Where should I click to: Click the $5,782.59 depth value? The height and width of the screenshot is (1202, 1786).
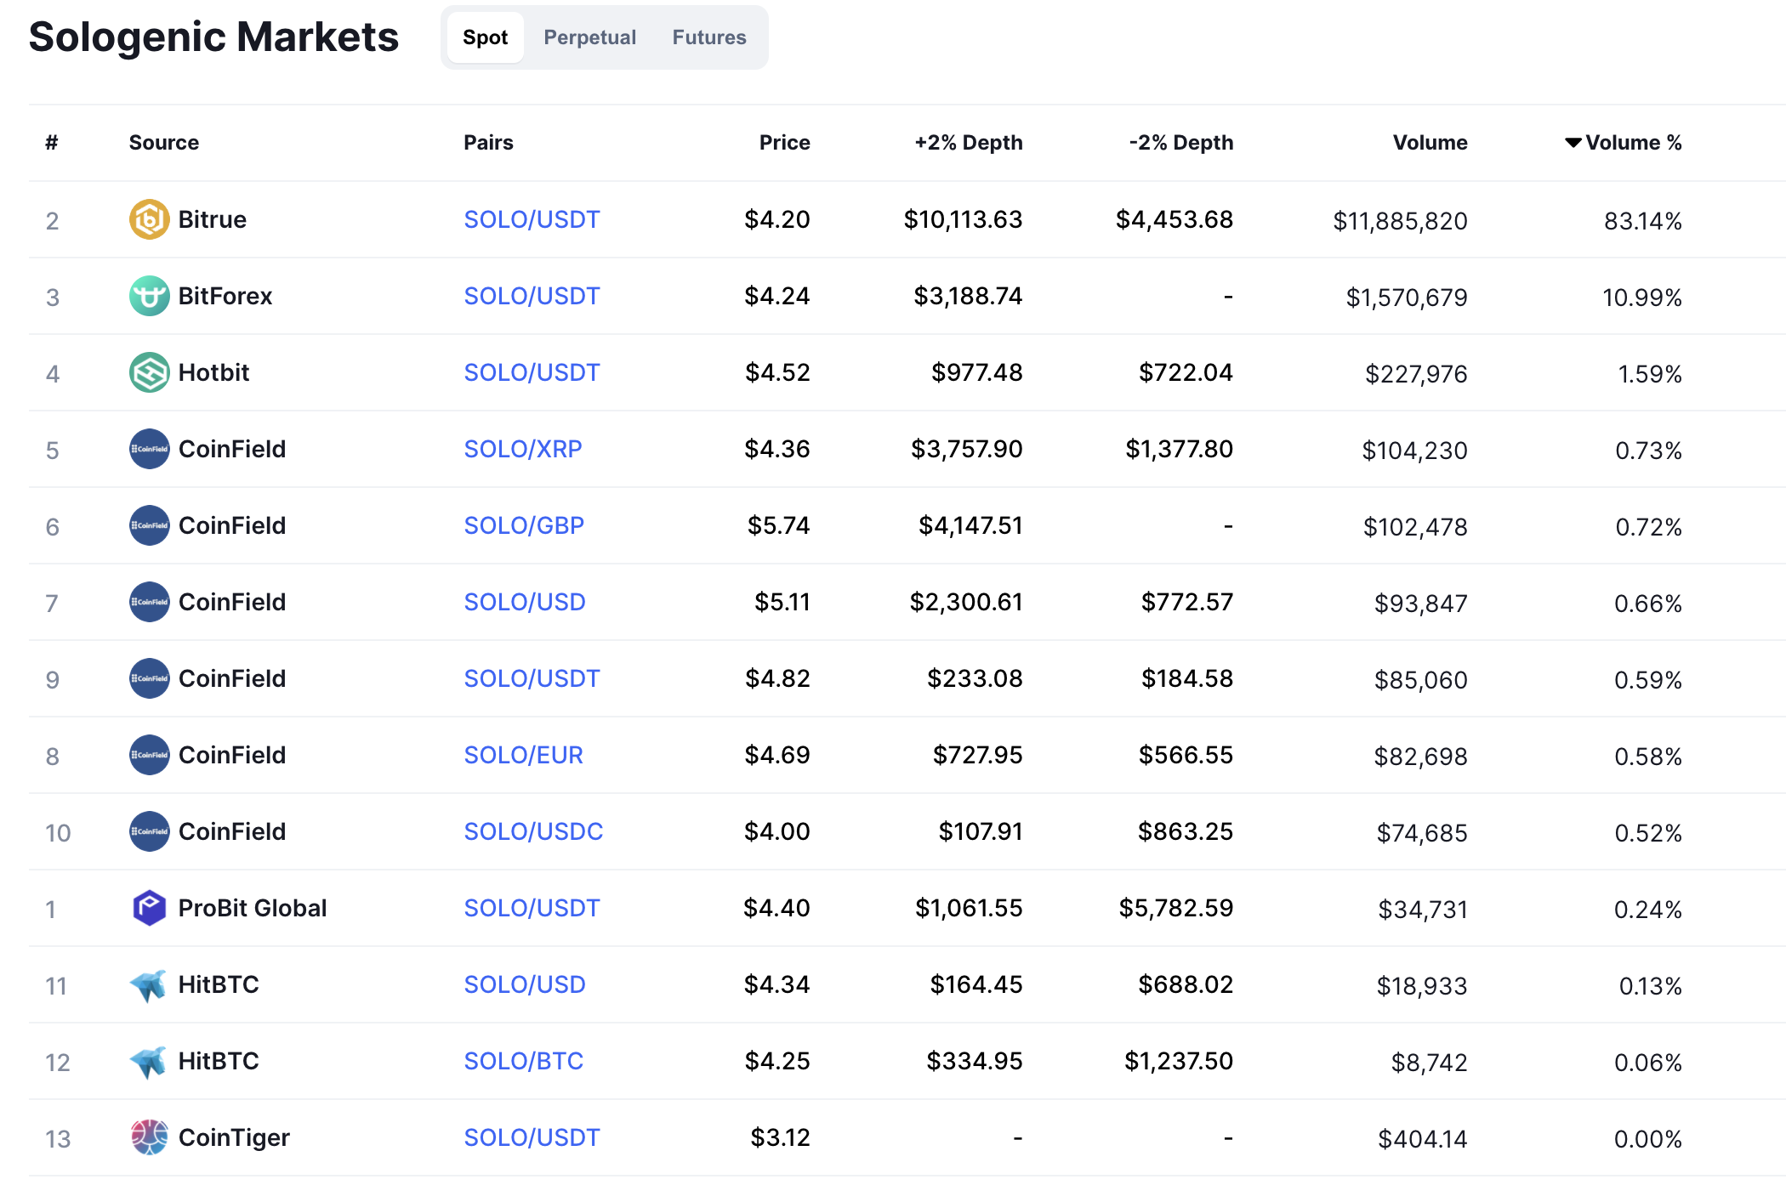1176,908
